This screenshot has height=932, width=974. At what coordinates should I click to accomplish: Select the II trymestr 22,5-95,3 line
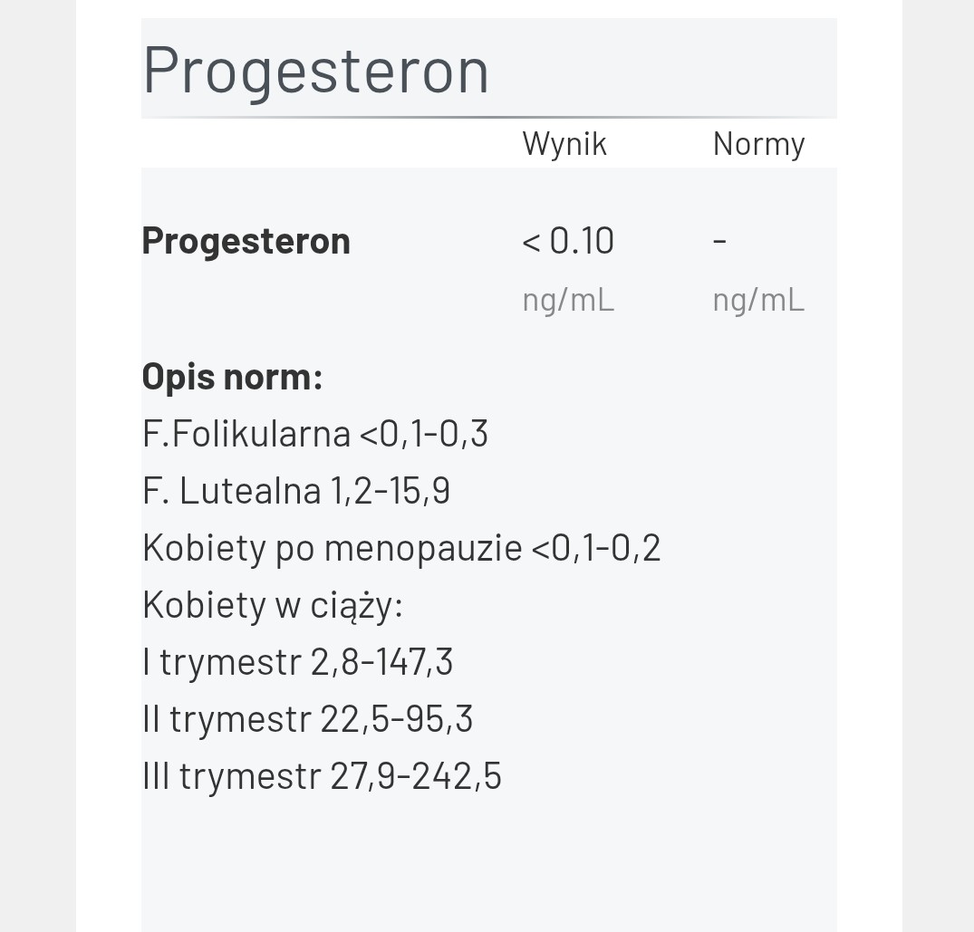click(x=307, y=719)
